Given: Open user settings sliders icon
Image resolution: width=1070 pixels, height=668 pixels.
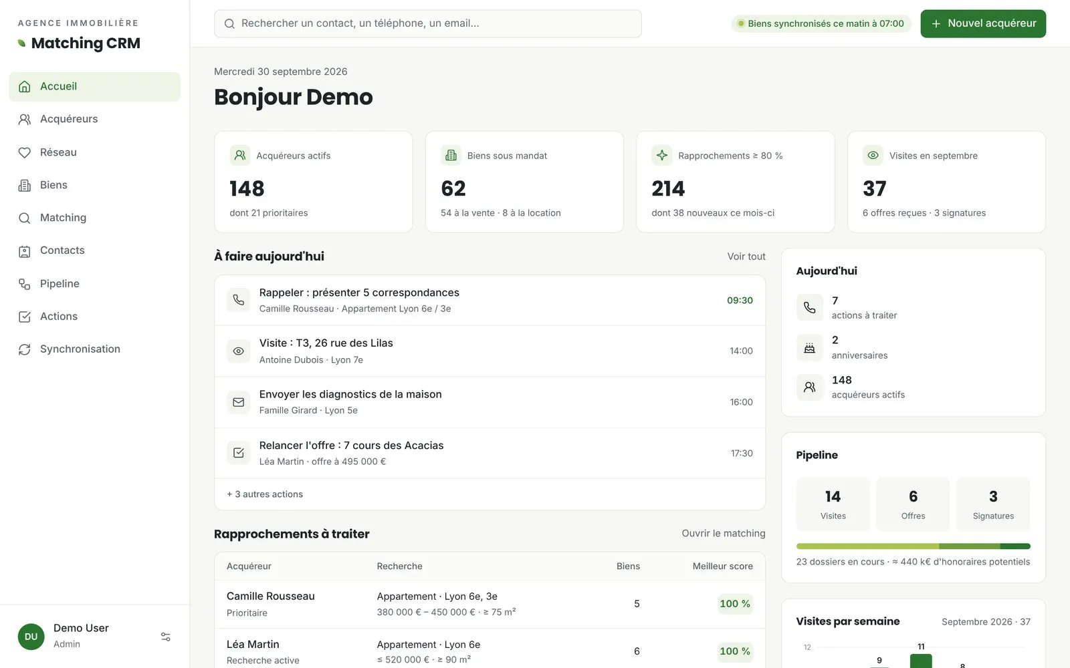Looking at the screenshot, I should (166, 637).
